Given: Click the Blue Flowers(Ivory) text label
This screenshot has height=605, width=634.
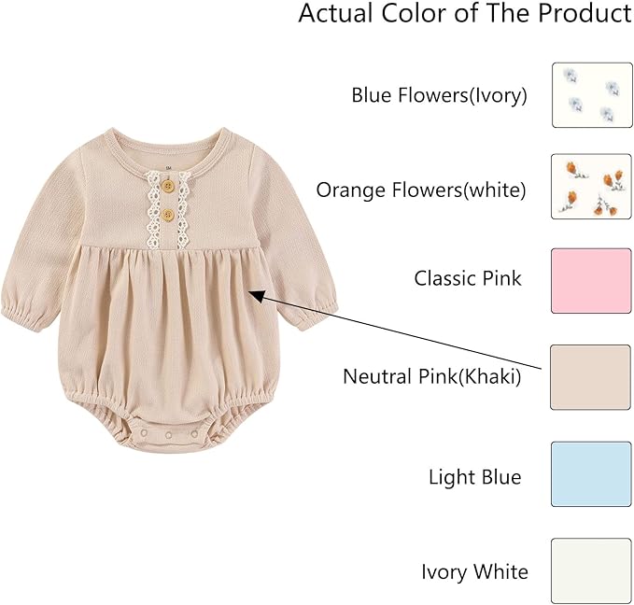Looking at the screenshot, I should (439, 95).
